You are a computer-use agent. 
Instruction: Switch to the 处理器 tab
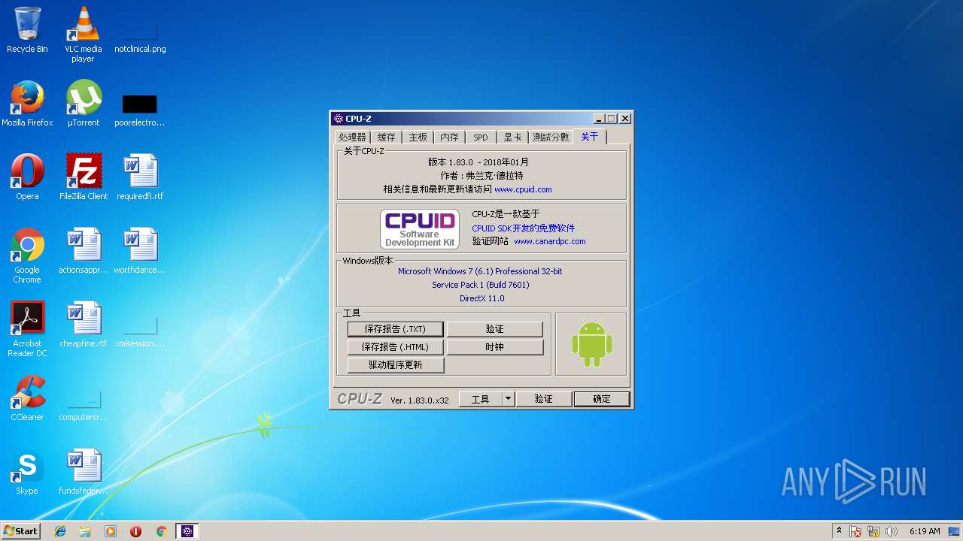(351, 137)
